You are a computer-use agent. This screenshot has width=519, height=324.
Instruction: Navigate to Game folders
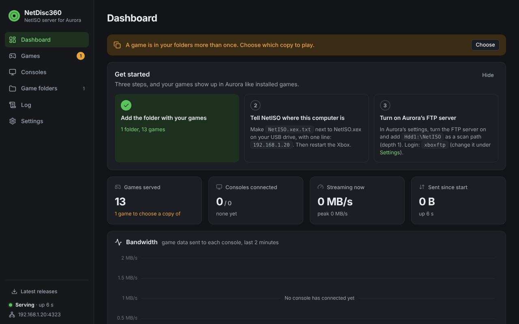tap(47, 88)
